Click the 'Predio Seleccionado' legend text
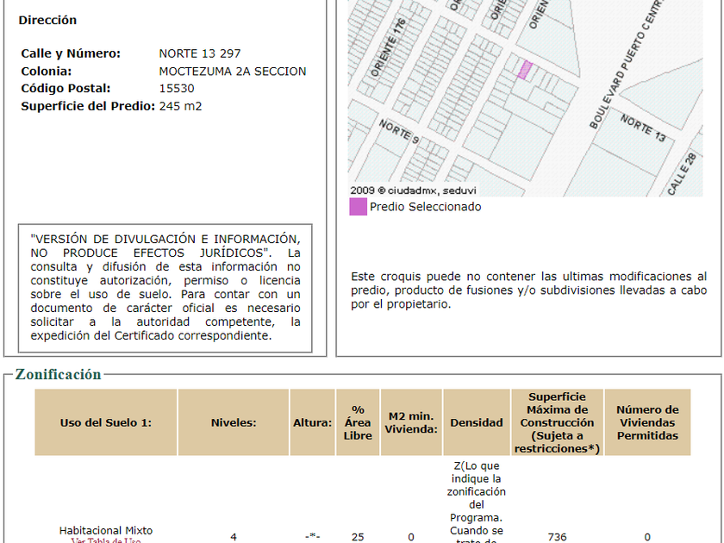 (426, 207)
